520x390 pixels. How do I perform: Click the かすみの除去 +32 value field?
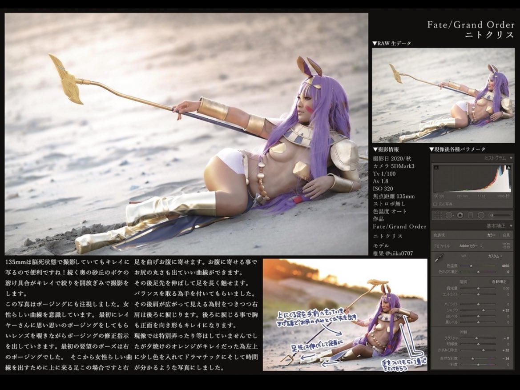click(506, 350)
